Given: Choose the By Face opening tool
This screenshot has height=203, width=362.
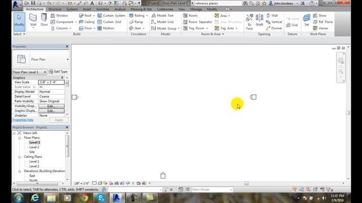Looking at the screenshot, I should click(x=249, y=22).
